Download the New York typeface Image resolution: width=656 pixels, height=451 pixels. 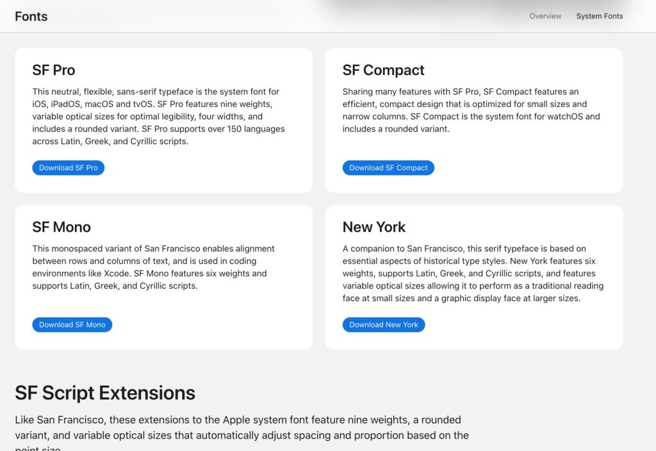[383, 325]
